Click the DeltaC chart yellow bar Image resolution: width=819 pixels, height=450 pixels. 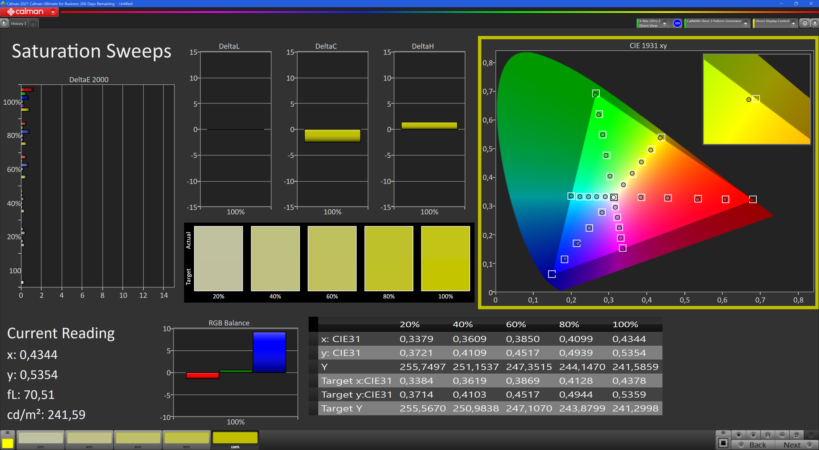(332, 136)
